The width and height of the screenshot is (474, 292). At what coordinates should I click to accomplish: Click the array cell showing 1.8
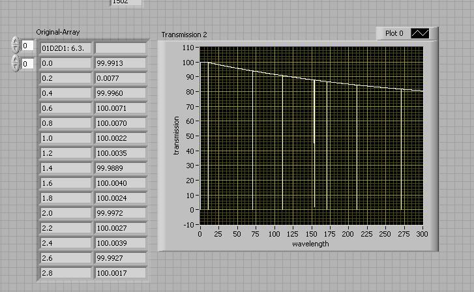coord(66,198)
